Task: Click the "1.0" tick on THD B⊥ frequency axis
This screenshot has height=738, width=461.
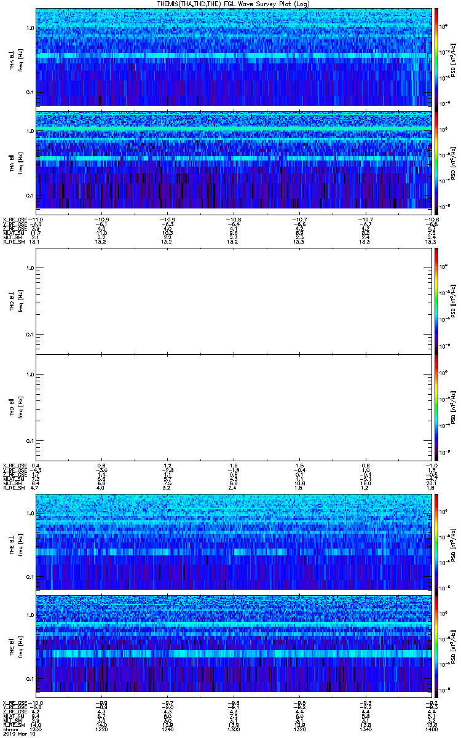Action: tap(30, 268)
